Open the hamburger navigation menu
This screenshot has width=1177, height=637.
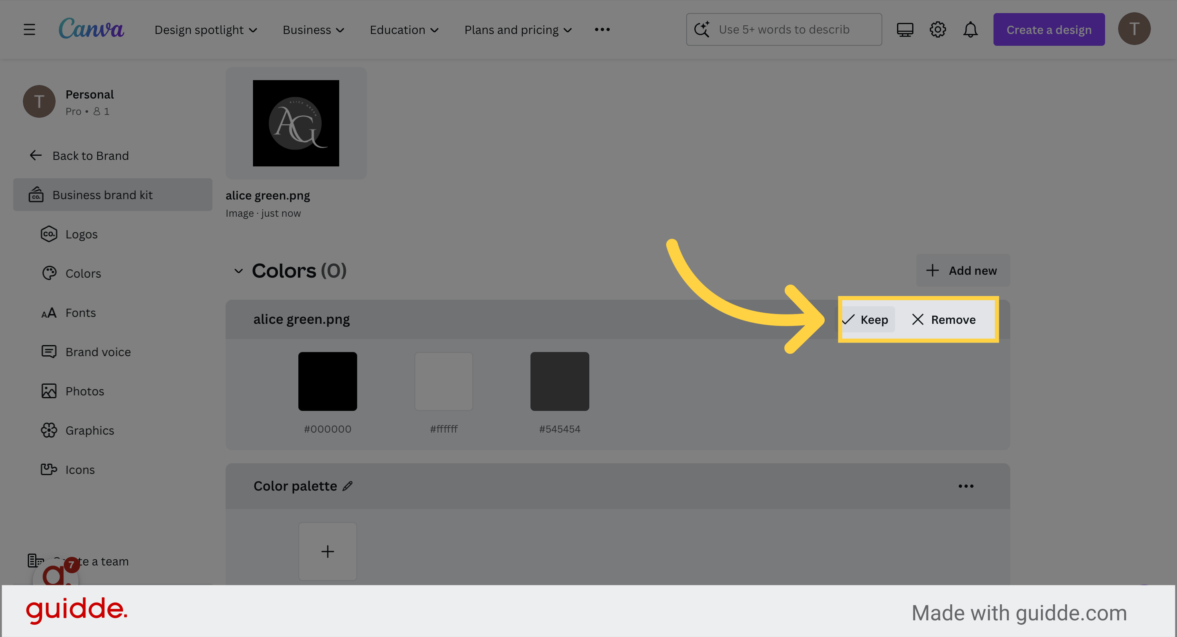[29, 29]
